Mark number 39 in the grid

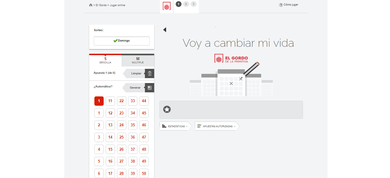point(133,173)
